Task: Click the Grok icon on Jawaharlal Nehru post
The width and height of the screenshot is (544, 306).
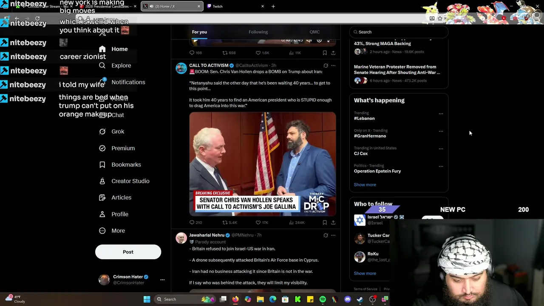Action: 326,235
